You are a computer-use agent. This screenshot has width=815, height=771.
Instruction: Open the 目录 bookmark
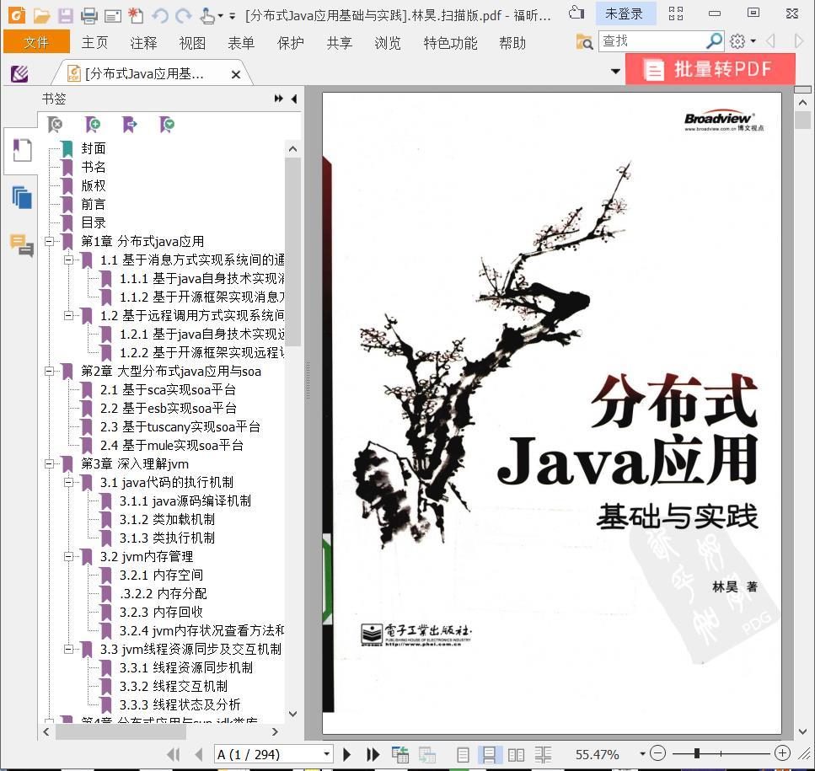94,222
